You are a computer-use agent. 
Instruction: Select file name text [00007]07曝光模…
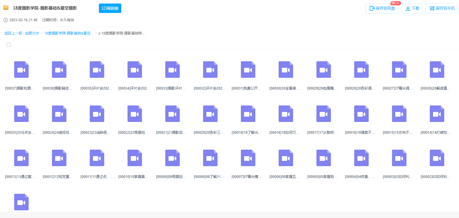(x=246, y=177)
